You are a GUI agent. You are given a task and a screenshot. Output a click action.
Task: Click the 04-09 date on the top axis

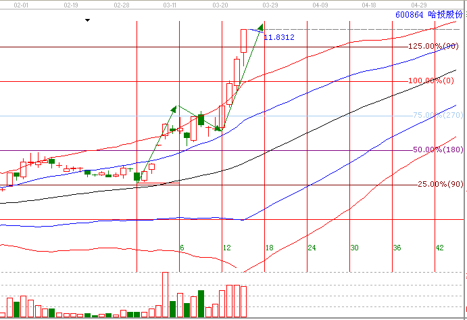[x=320, y=5]
